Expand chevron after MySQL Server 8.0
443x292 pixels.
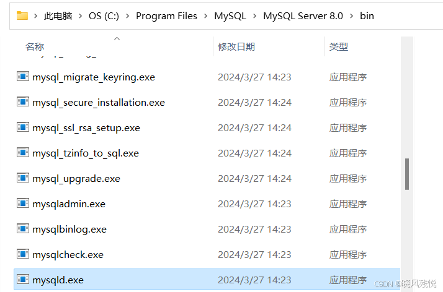[x=351, y=16]
